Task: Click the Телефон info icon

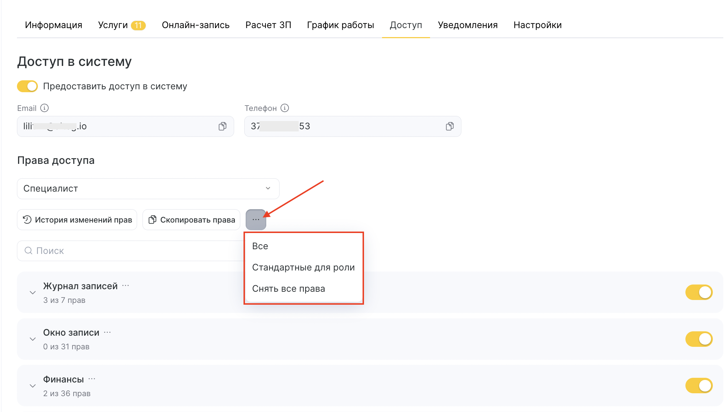Action: [x=285, y=108]
